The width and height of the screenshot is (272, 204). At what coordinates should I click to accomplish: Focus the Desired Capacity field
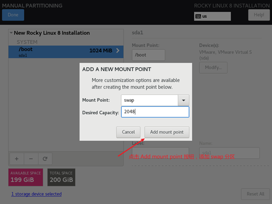click(155, 112)
